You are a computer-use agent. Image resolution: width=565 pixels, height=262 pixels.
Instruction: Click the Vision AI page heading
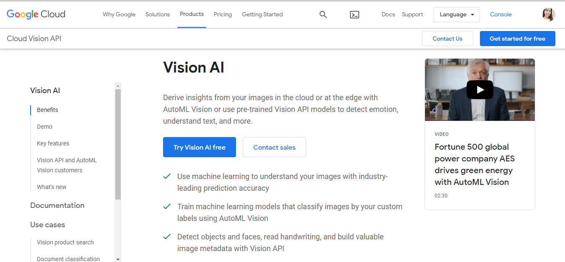click(194, 67)
